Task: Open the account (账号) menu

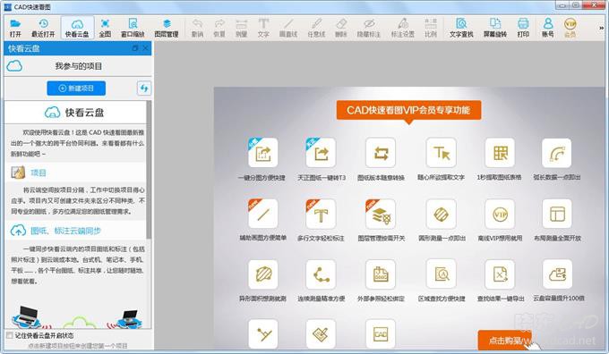Action: coord(548,28)
